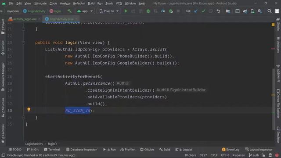Click the yellow warning stripe on scrollbar
Screen dimensions: 281x158
click(273, 95)
